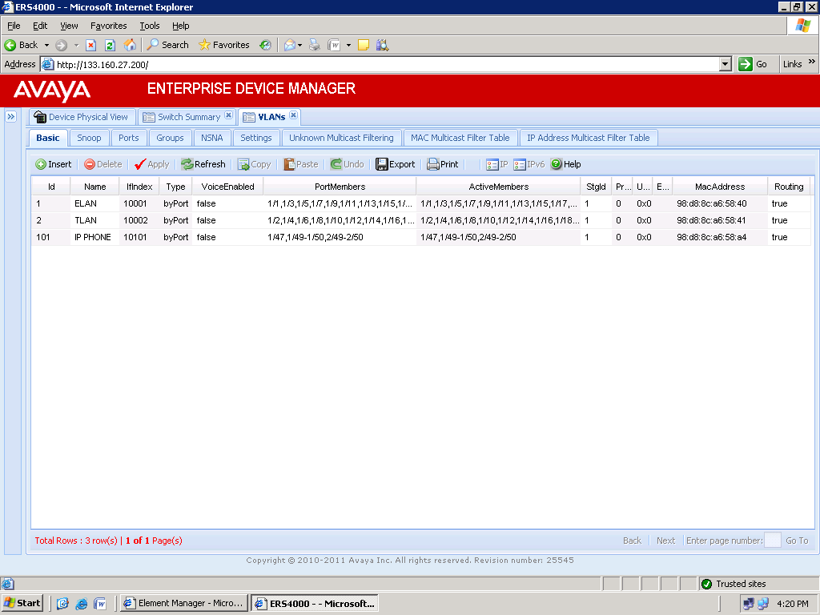
Task: Open the Windows Start menu
Action: (x=22, y=603)
